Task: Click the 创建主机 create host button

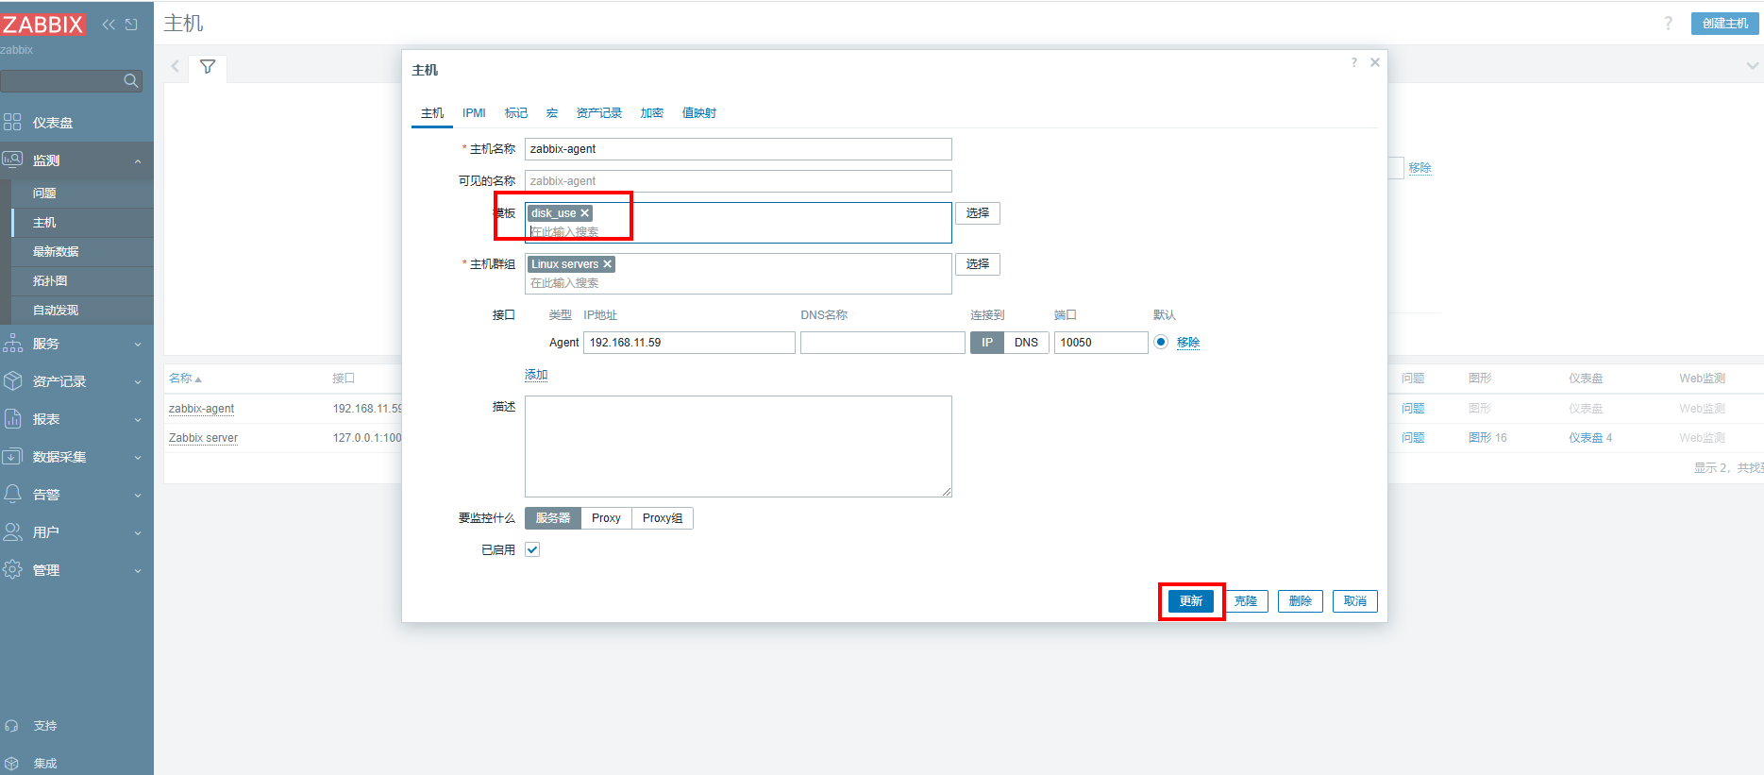Action: point(1725,24)
